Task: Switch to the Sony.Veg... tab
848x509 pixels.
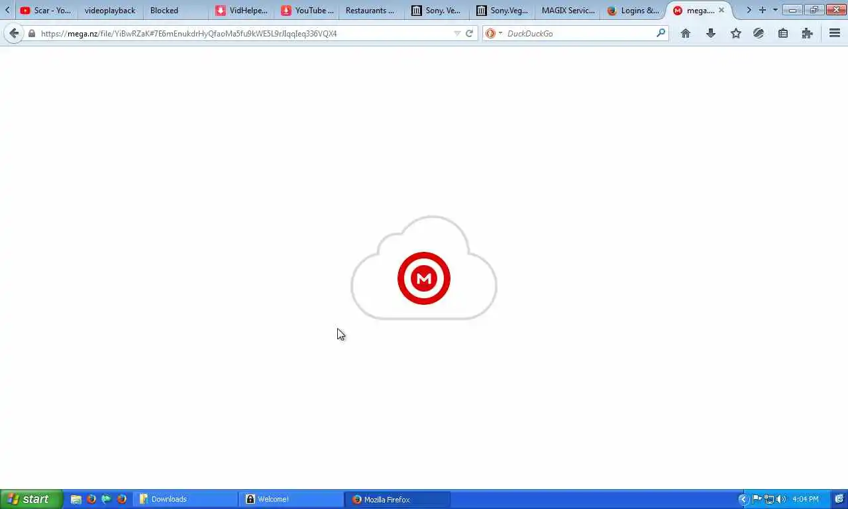Action: 503,11
